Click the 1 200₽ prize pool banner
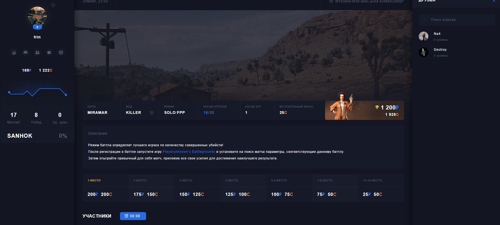500x225 pixels. point(364,110)
